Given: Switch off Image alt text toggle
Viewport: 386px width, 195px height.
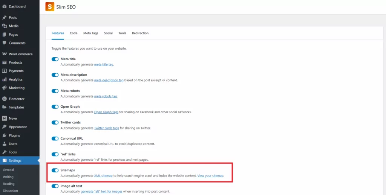Looking at the screenshot, I should [x=55, y=186].
